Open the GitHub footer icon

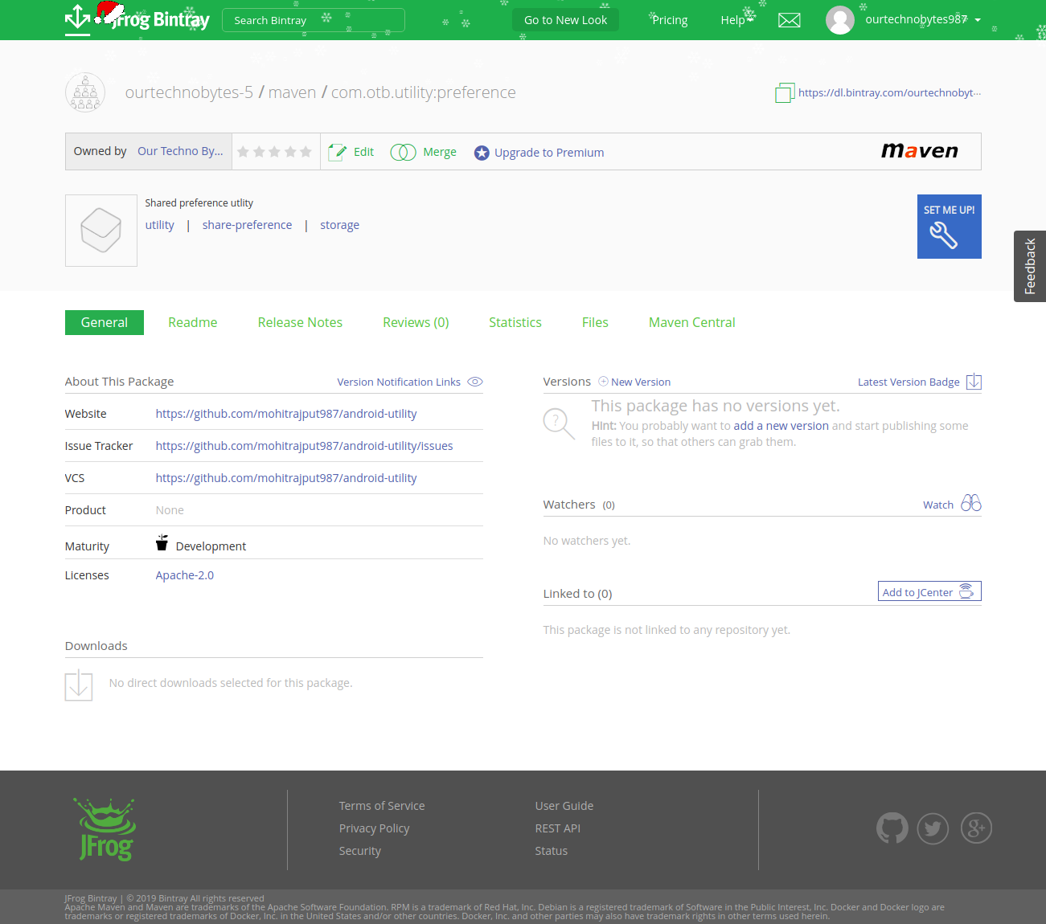click(892, 828)
